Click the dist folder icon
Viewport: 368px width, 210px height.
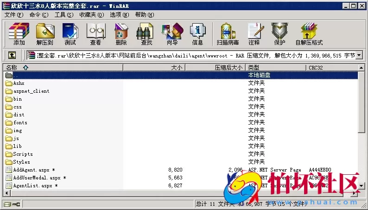pos(9,115)
